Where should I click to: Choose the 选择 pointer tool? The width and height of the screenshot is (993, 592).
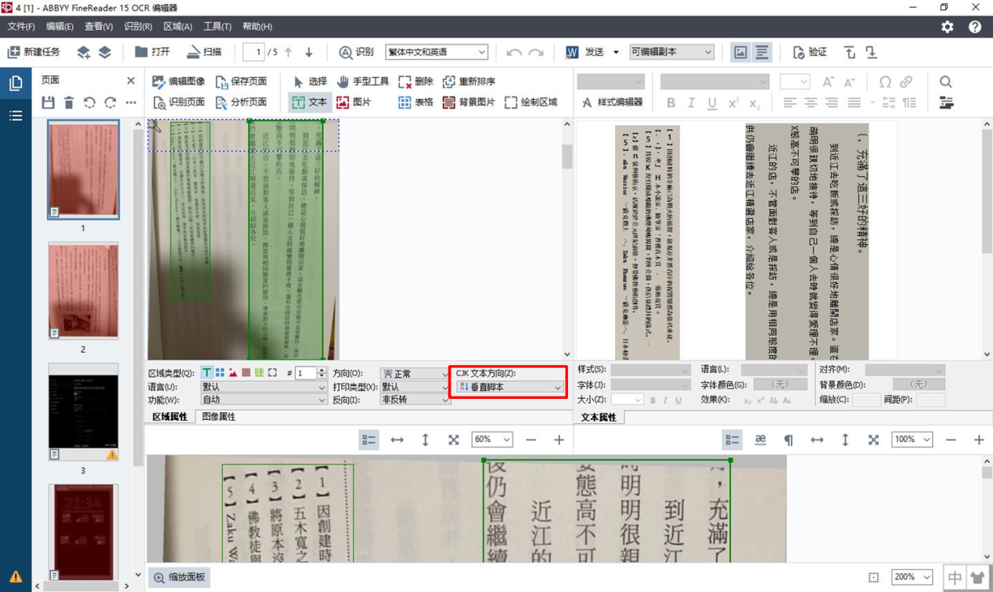[x=310, y=81]
